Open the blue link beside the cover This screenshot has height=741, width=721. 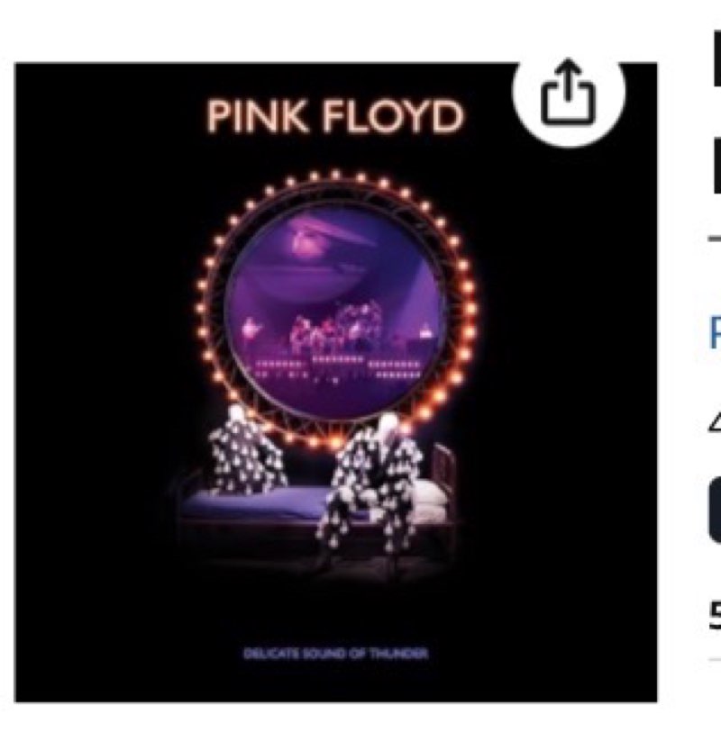point(715,332)
